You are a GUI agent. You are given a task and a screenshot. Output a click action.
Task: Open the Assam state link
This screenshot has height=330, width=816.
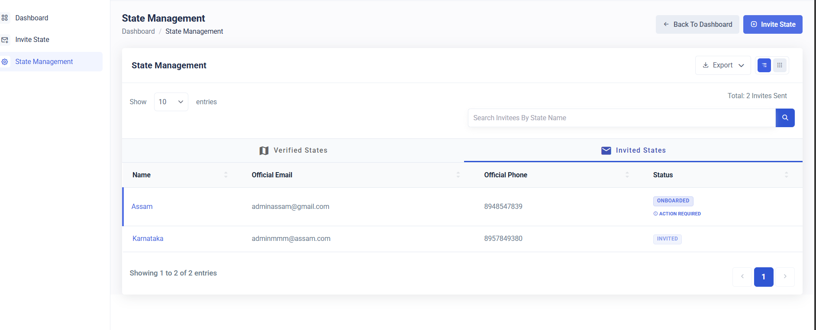(142, 207)
